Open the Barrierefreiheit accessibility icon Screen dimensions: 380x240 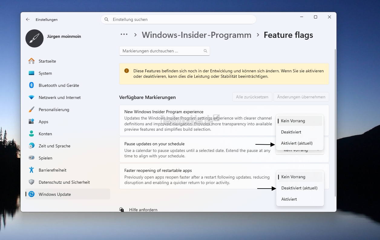(31, 170)
